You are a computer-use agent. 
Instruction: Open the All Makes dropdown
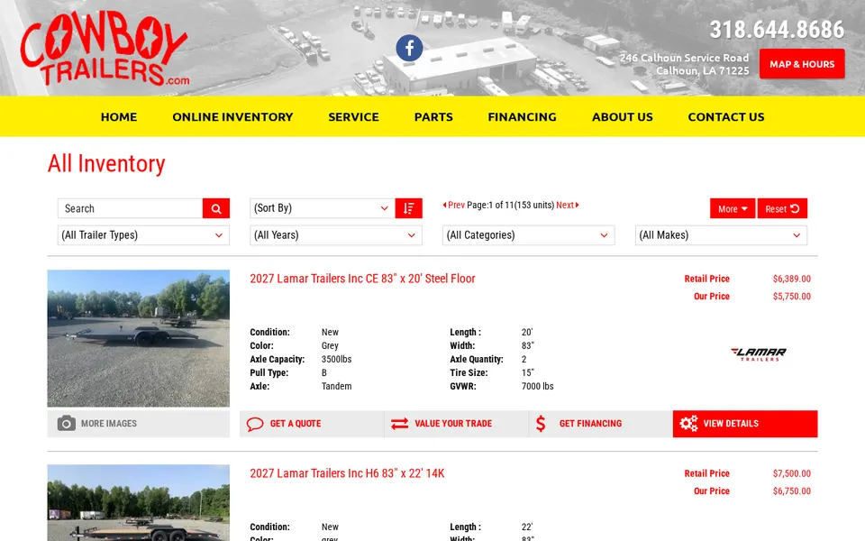point(721,235)
